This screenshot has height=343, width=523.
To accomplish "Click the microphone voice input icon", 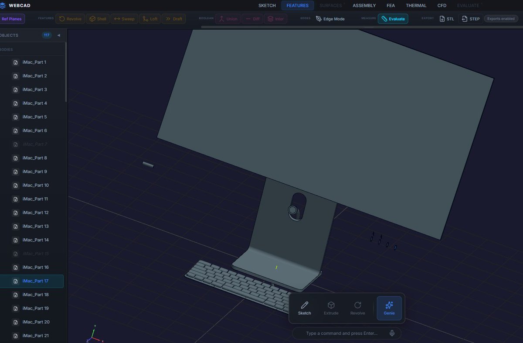I will pos(392,333).
